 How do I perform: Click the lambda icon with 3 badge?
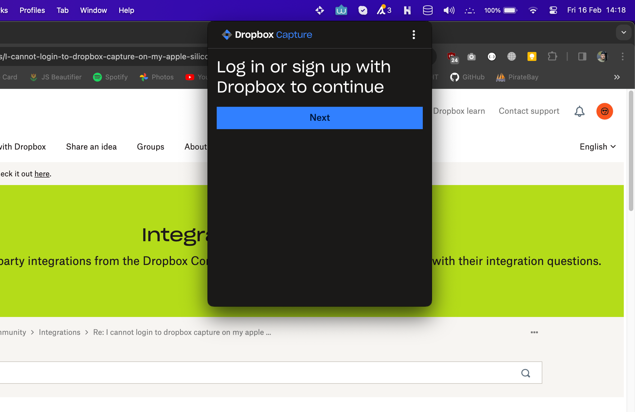point(384,10)
